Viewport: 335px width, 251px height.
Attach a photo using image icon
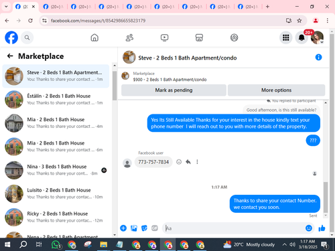134,228
